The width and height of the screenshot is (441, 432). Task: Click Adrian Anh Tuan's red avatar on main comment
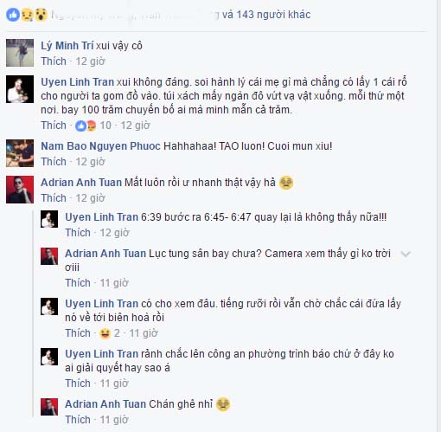[x=20, y=190]
